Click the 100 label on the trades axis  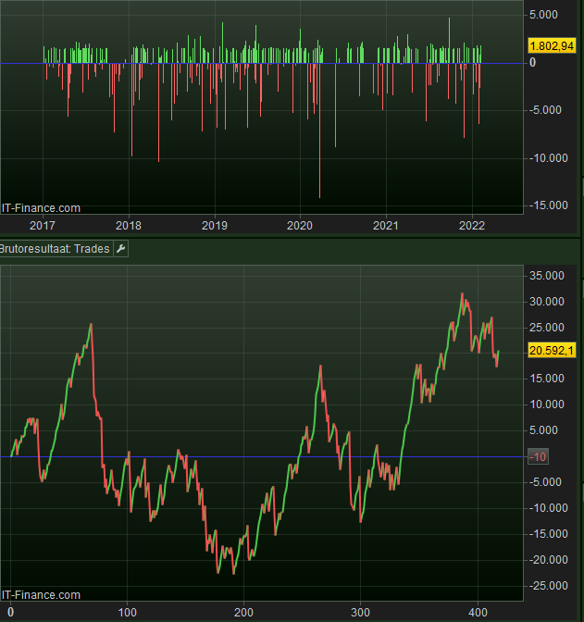(x=128, y=612)
